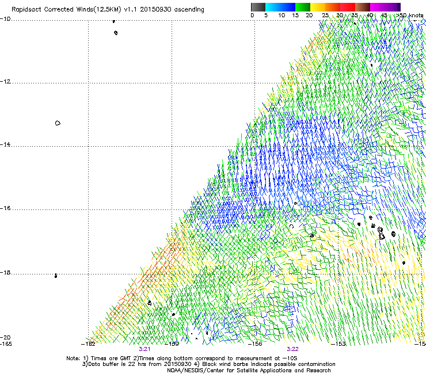Click the longitude label '-165'
This screenshot has width=426, height=374.
click(x=6, y=344)
